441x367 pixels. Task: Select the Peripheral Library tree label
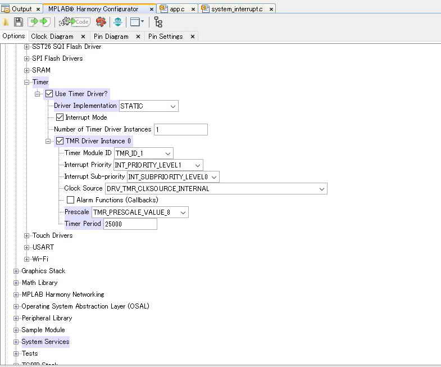tap(47, 318)
